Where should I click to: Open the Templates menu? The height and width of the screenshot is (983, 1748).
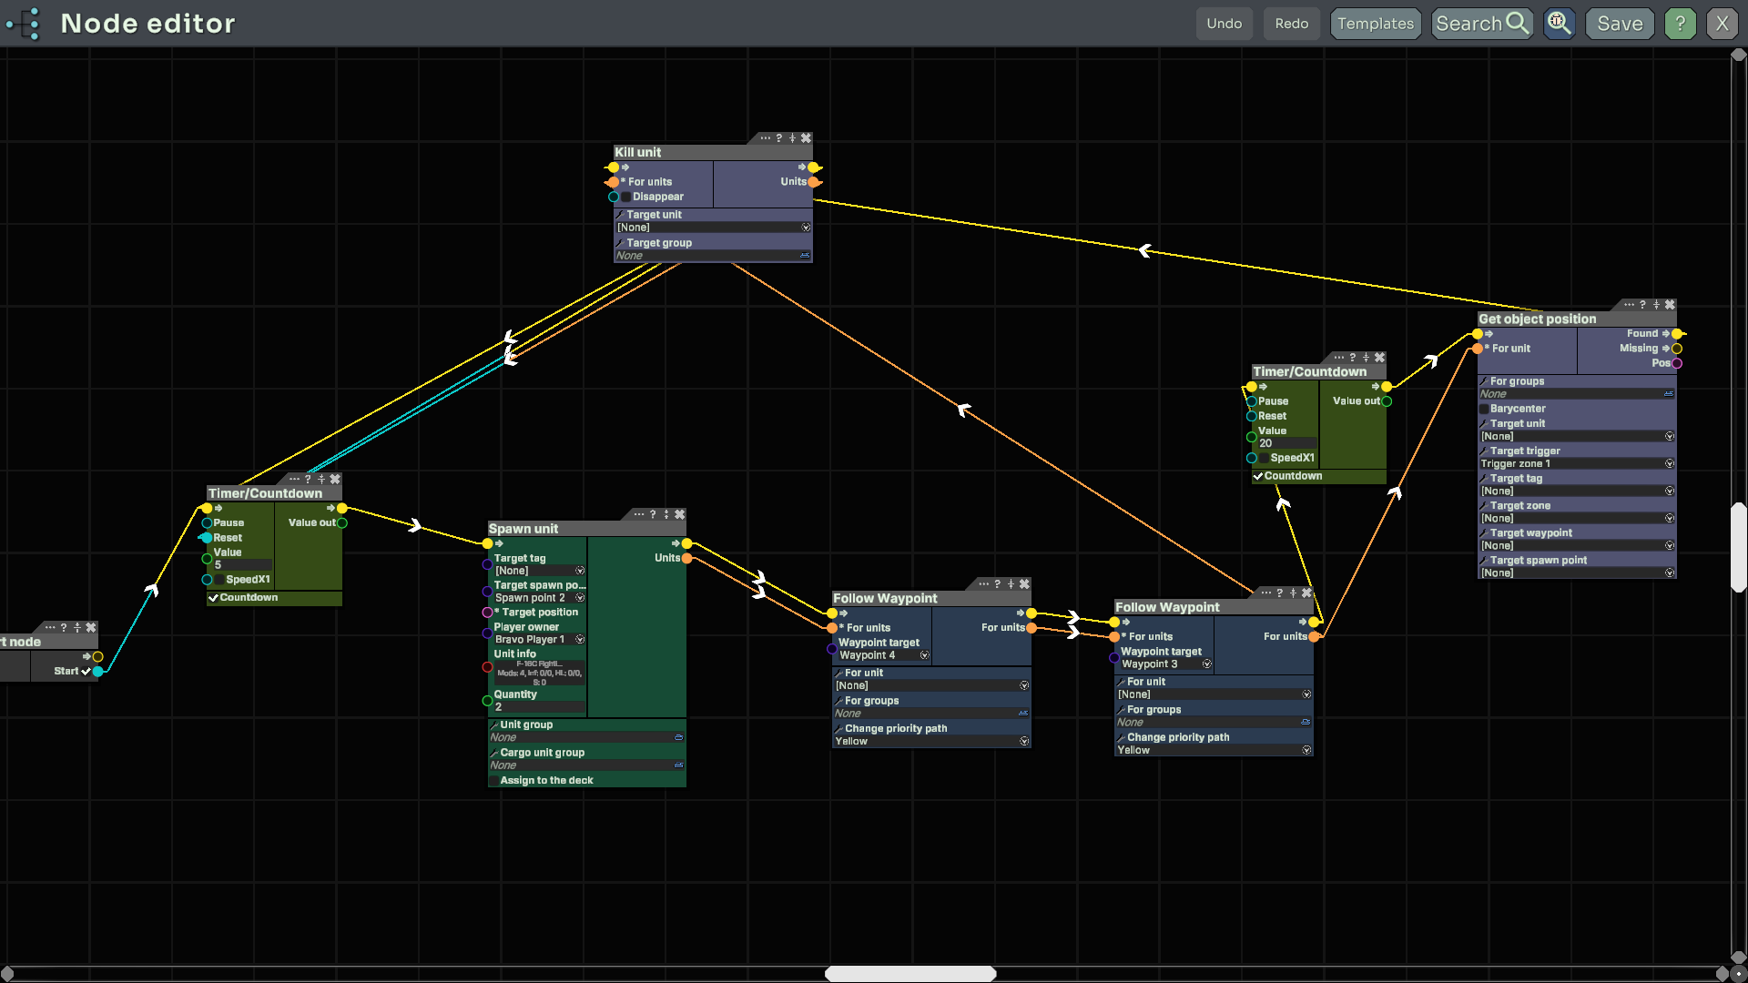(1375, 24)
